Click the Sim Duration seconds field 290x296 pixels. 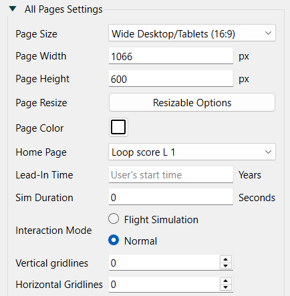(171, 197)
